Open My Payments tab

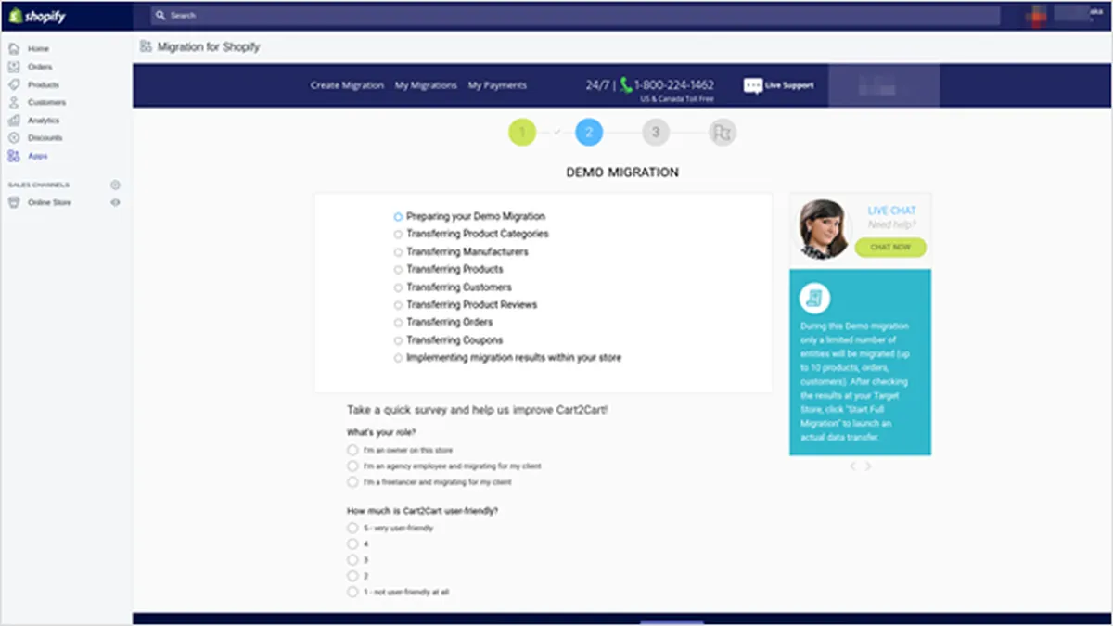coord(497,85)
